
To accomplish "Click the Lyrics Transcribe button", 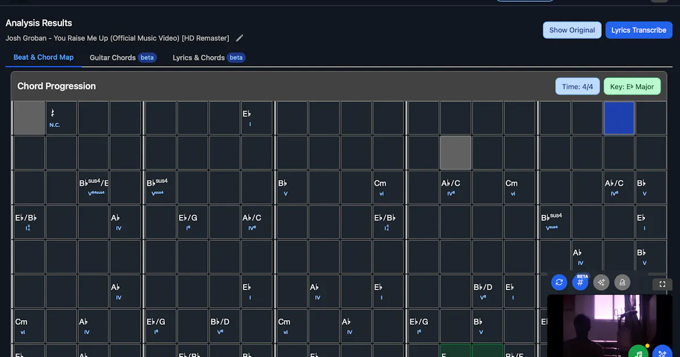I will point(639,30).
